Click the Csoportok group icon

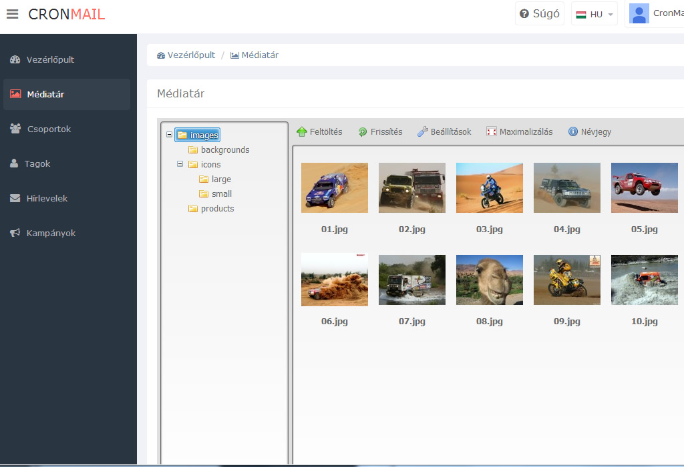(x=15, y=129)
